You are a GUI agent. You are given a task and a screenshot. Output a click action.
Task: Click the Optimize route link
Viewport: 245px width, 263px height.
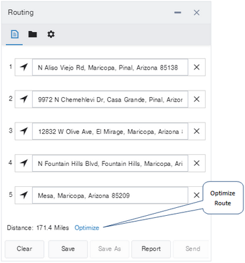pos(87,228)
